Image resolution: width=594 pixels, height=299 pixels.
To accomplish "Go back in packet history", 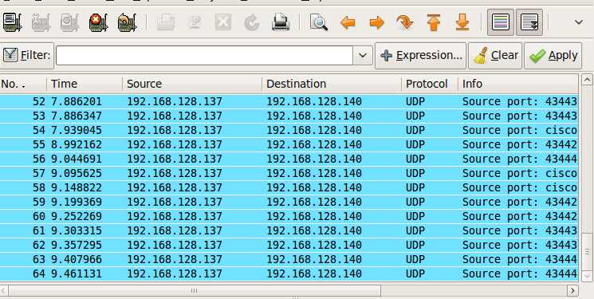I will [x=348, y=23].
